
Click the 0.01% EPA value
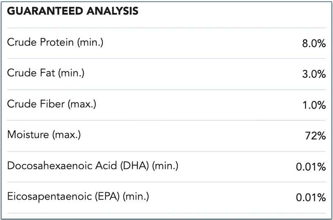tap(311, 198)
